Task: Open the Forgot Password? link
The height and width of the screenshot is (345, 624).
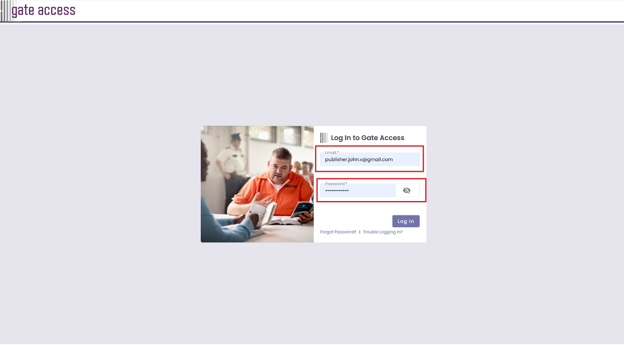Action: tap(338, 232)
